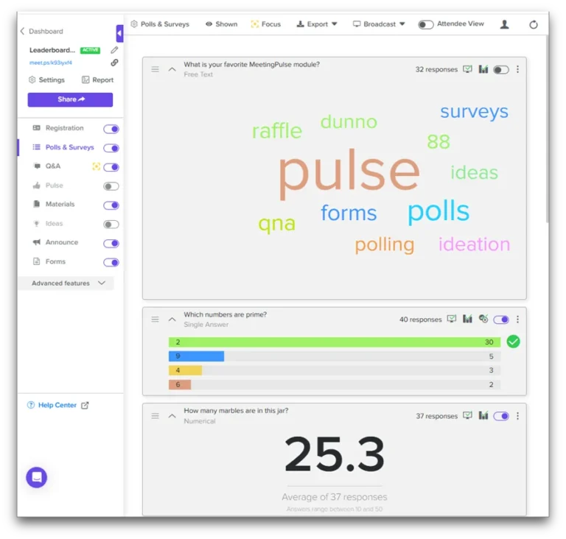Copy meeting link with the chain icon

(114, 63)
